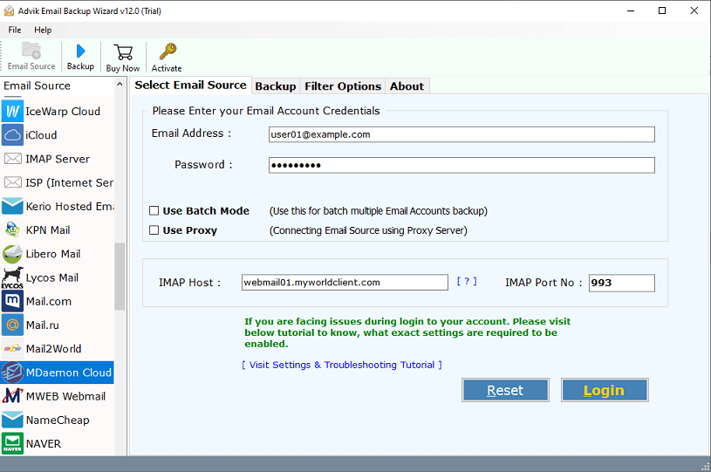Select the IceWarp Cloud icon

click(12, 111)
